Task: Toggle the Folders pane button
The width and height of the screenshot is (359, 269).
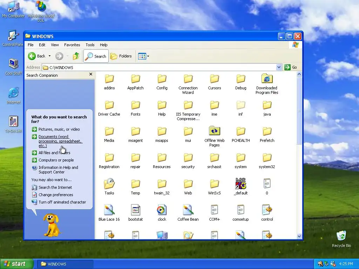Action: pyautogui.click(x=121, y=56)
